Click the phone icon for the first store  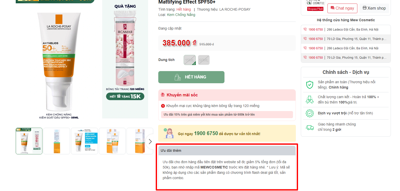click(x=305, y=29)
